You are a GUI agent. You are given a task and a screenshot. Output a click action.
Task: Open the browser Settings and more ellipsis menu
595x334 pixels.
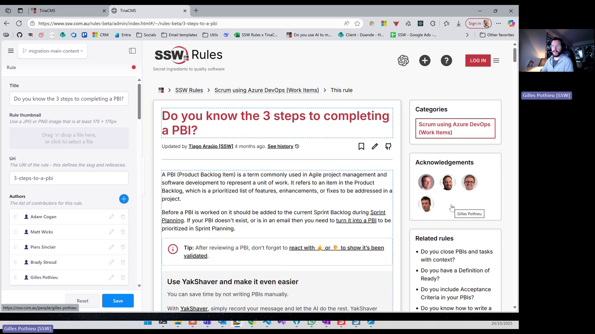click(498, 24)
